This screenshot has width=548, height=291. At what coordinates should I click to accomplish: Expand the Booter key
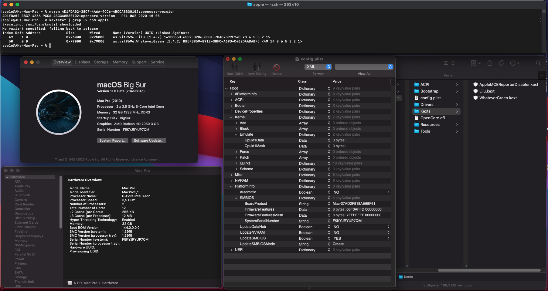pyautogui.click(x=231, y=106)
